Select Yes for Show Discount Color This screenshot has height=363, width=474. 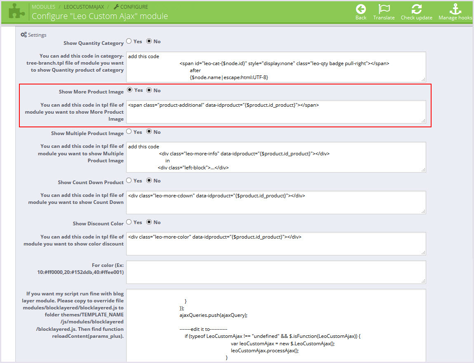coord(129,222)
